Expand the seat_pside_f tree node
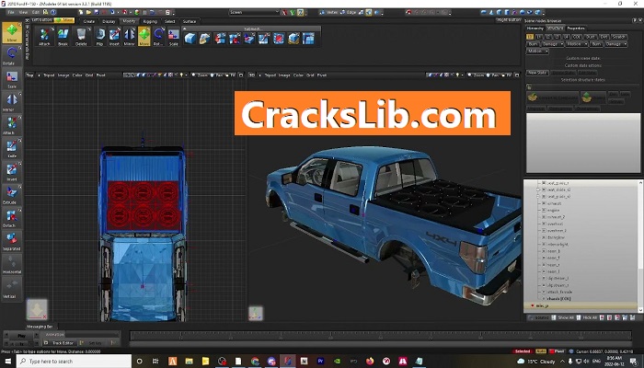The height and width of the screenshot is (368, 644). (538, 196)
